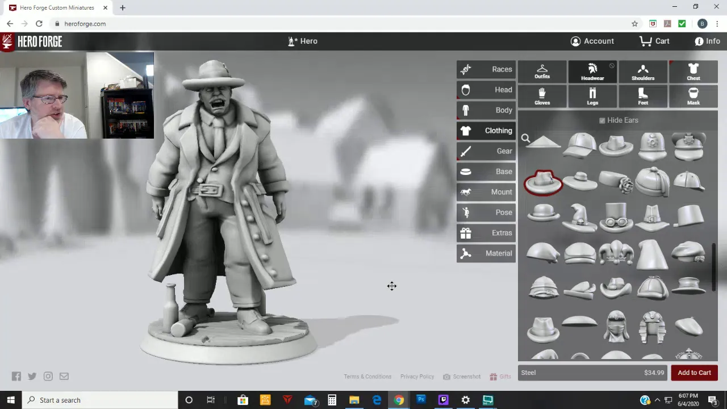Open the Info page

[x=707, y=41]
